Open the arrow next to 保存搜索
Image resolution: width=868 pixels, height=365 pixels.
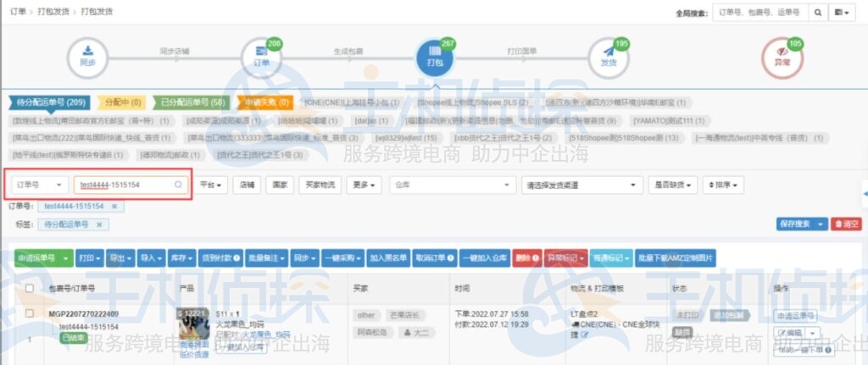pos(821,224)
